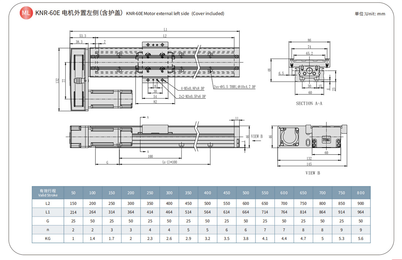402x260 pixels.
Task: Click the red ML circle badge
Action: 26,13
